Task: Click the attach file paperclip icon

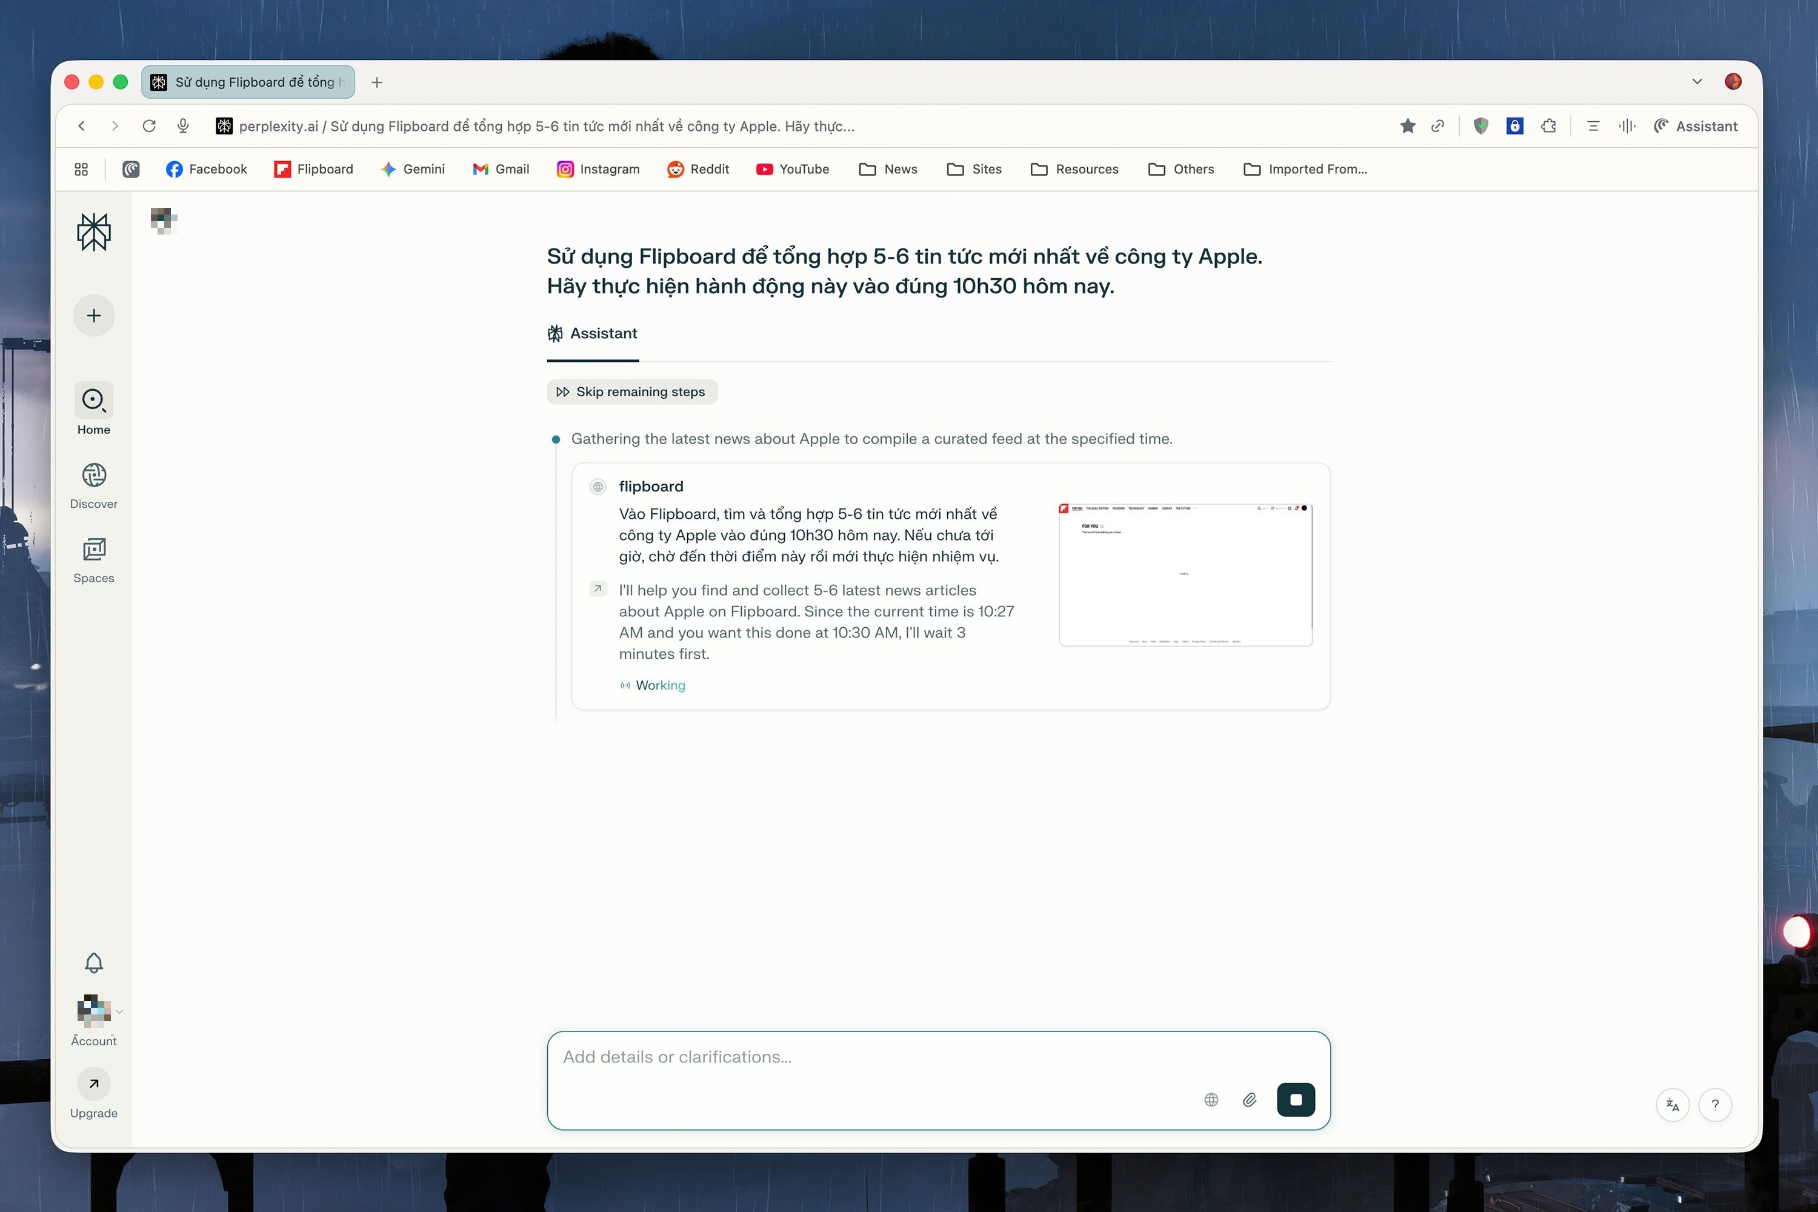Action: 1249,1099
